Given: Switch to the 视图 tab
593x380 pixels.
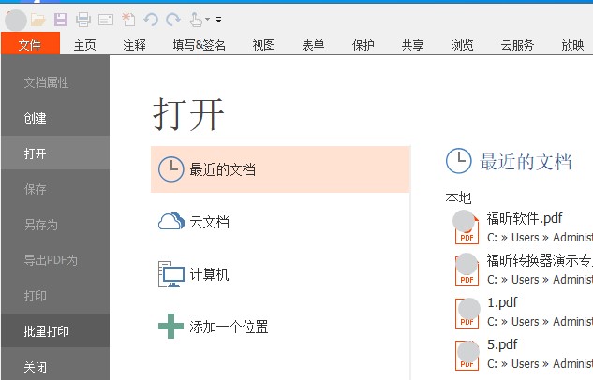Looking at the screenshot, I should (x=264, y=45).
